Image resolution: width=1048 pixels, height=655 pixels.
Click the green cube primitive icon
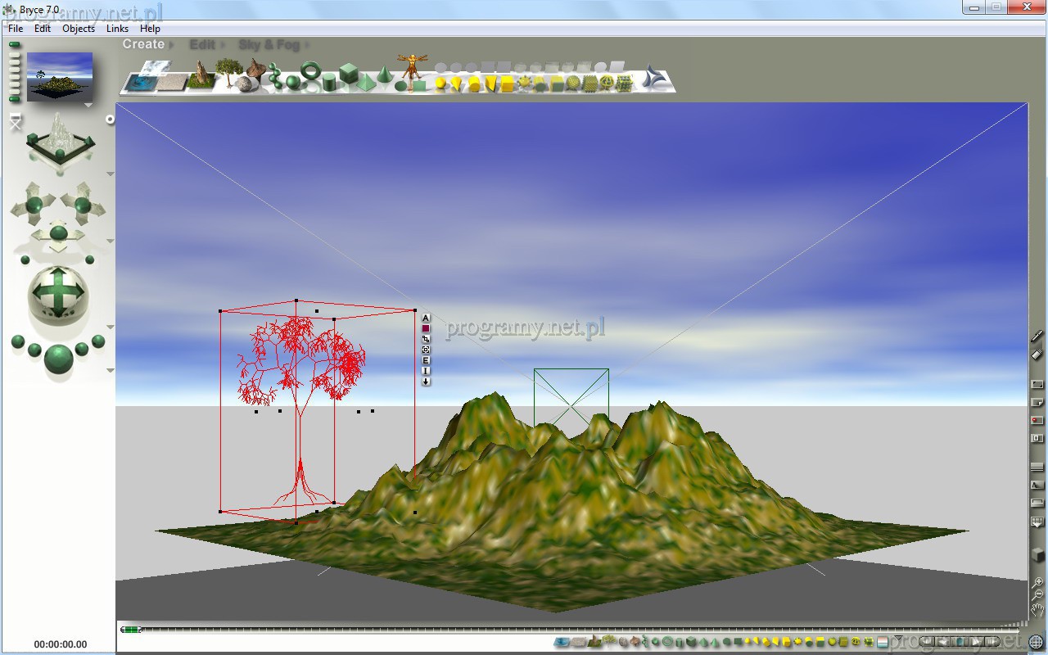pos(349,74)
